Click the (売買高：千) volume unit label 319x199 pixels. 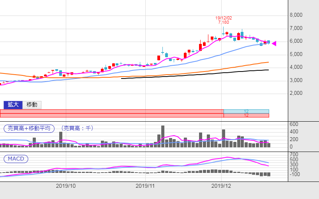77,128
